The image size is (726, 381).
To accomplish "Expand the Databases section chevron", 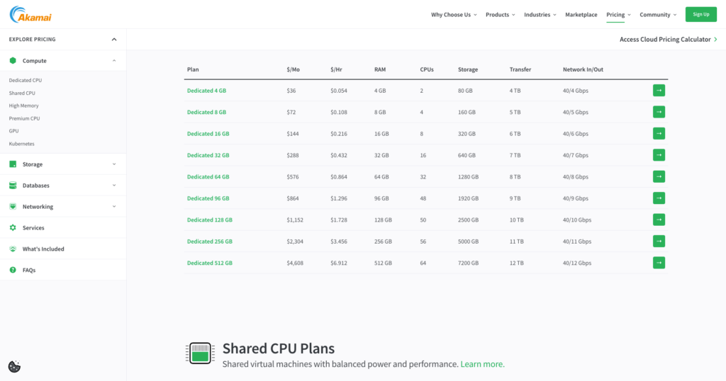I will point(114,186).
